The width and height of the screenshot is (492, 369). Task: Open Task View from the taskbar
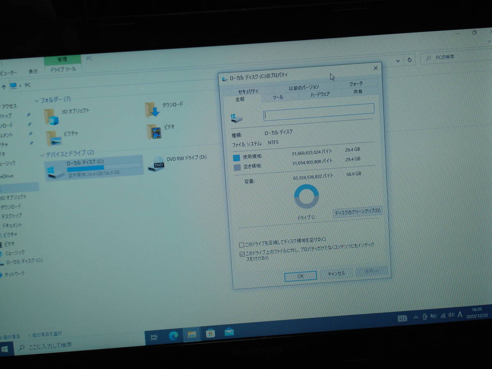click(x=154, y=337)
